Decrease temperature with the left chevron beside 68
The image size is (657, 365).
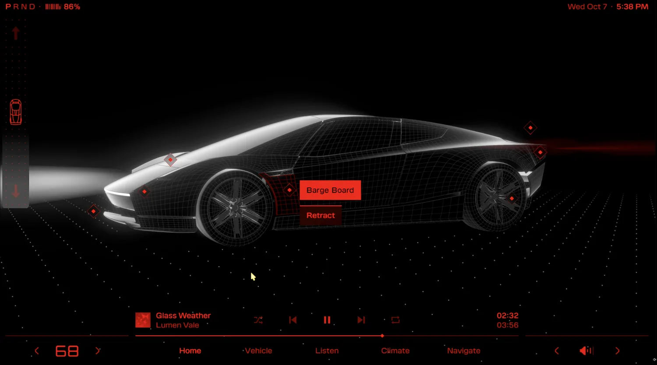click(x=37, y=351)
